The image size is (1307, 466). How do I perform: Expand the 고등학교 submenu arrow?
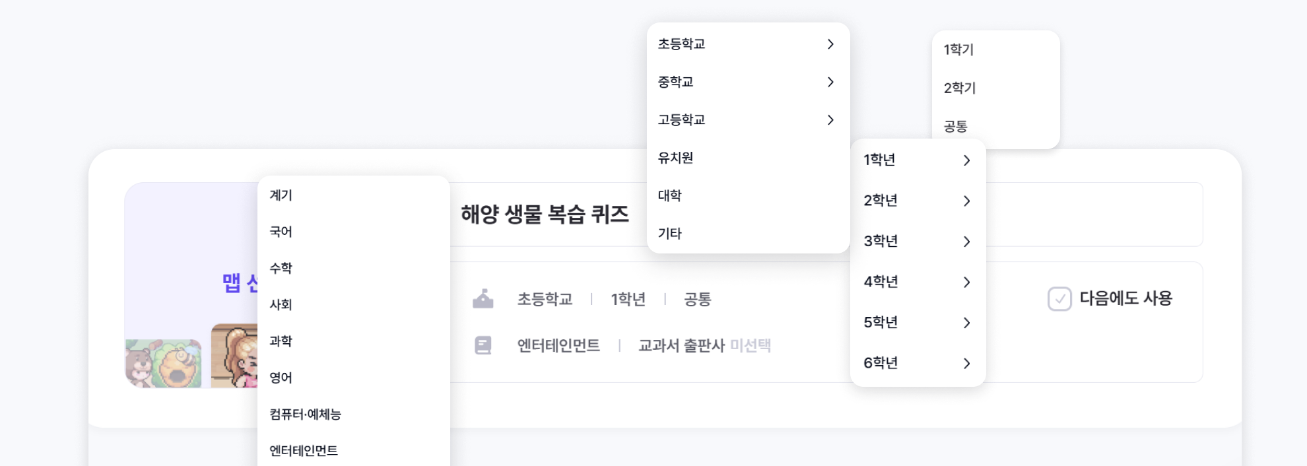[x=830, y=120]
